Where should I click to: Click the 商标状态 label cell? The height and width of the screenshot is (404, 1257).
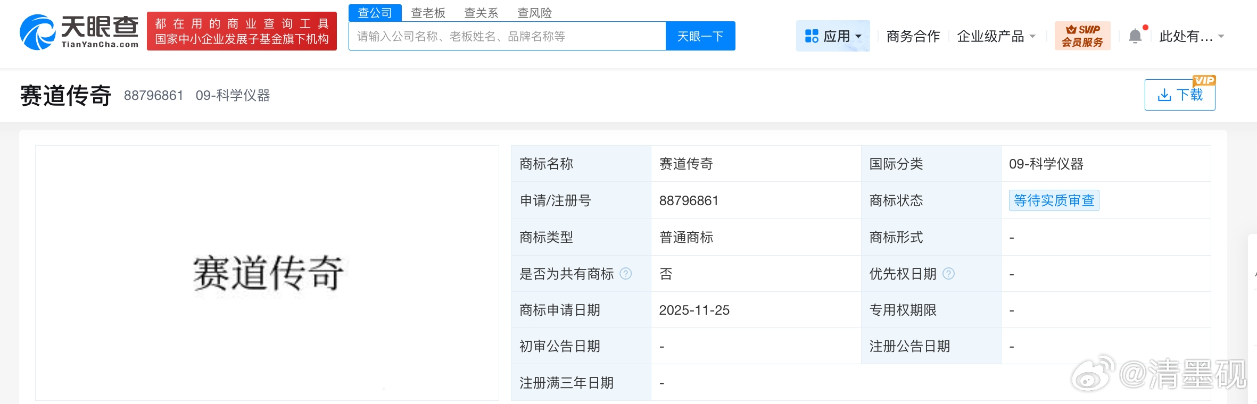[x=931, y=200]
